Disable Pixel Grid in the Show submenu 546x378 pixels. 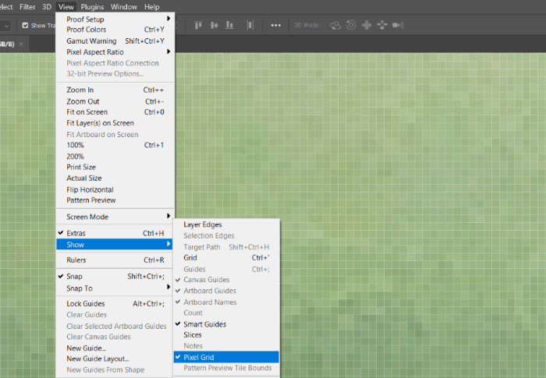[x=197, y=357]
